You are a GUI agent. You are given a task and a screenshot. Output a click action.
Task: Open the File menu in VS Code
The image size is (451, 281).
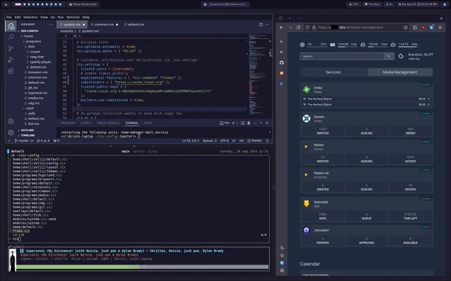pyautogui.click(x=9, y=17)
